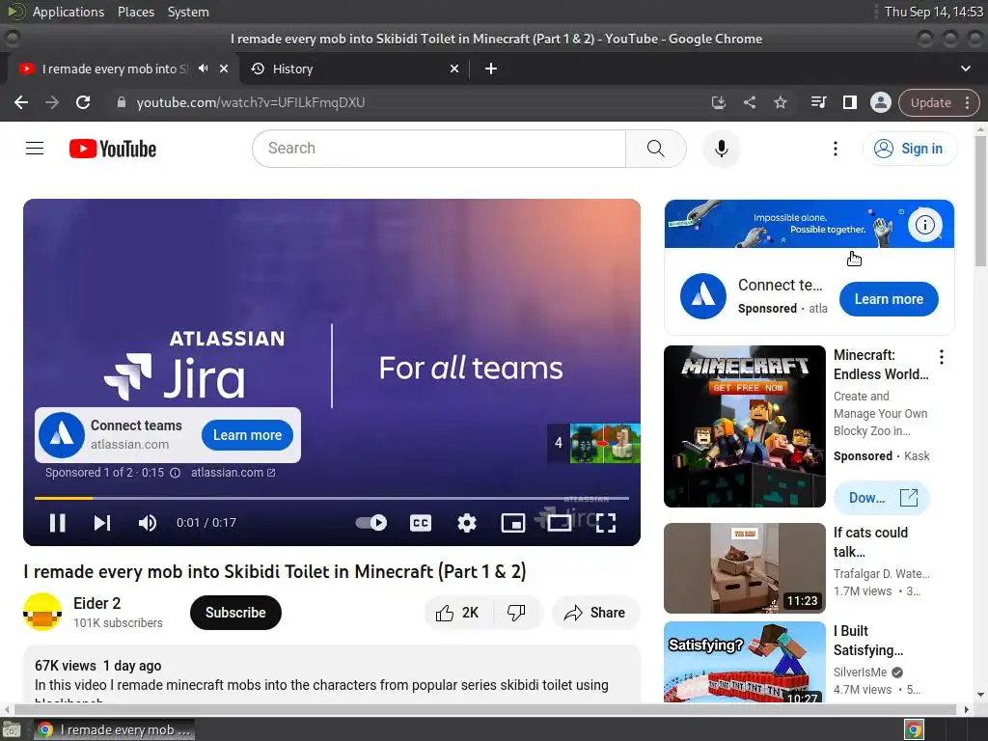Go back in browser history
Viewport: 988px width, 741px height.
[x=21, y=102]
